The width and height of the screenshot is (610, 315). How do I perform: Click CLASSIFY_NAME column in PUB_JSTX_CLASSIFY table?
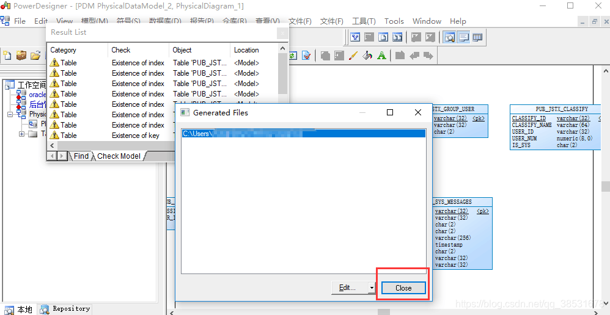point(532,125)
